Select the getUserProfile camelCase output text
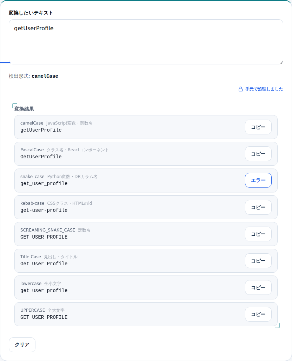The image size is (292, 361). 41,130
